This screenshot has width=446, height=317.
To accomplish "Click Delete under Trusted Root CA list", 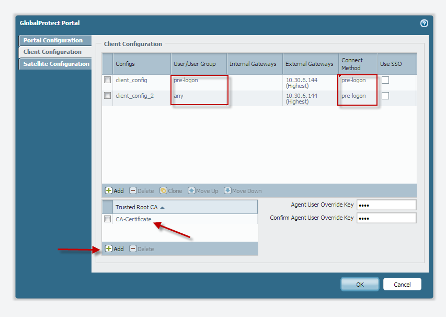I will [x=142, y=249].
